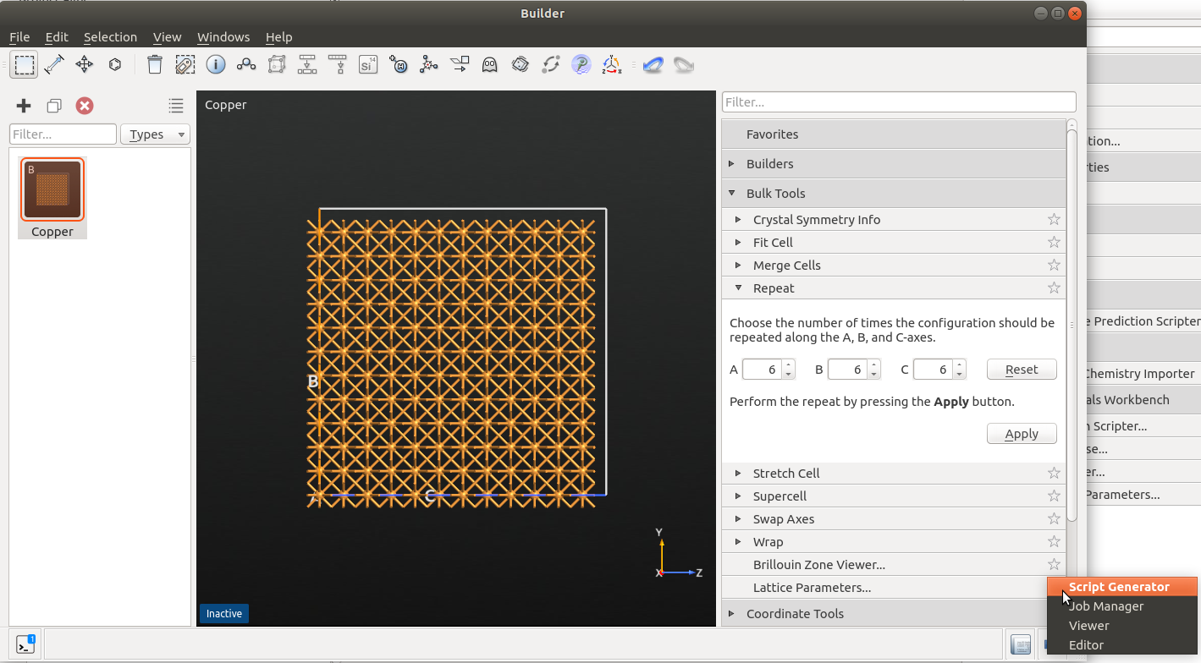Favorite the Brillouin Zone Viewer star

[1054, 565]
